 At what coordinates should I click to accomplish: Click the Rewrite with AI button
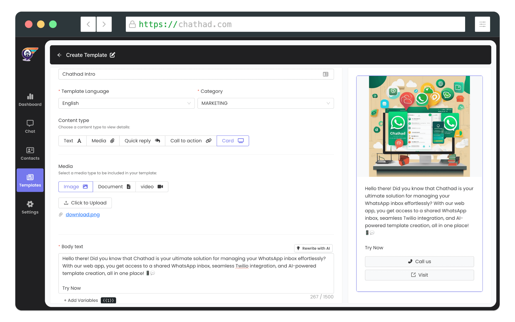[x=313, y=248]
